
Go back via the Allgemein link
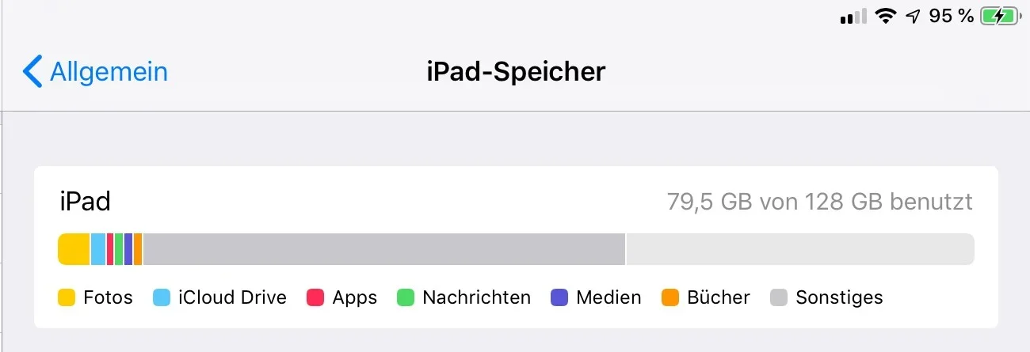pyautogui.click(x=109, y=72)
